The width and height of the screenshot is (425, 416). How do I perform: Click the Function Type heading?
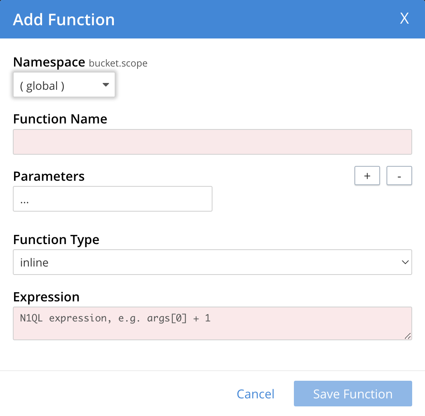[x=56, y=239]
